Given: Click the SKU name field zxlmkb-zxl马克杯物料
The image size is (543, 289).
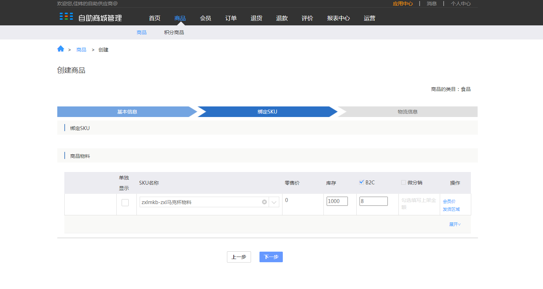Looking at the screenshot, I should pos(204,202).
